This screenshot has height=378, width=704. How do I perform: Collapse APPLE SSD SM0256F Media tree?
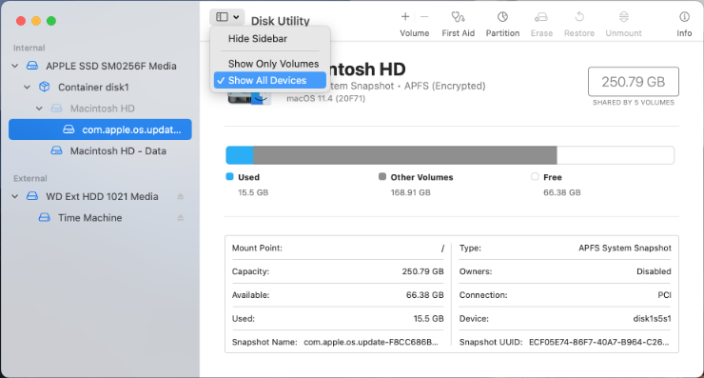click(15, 66)
